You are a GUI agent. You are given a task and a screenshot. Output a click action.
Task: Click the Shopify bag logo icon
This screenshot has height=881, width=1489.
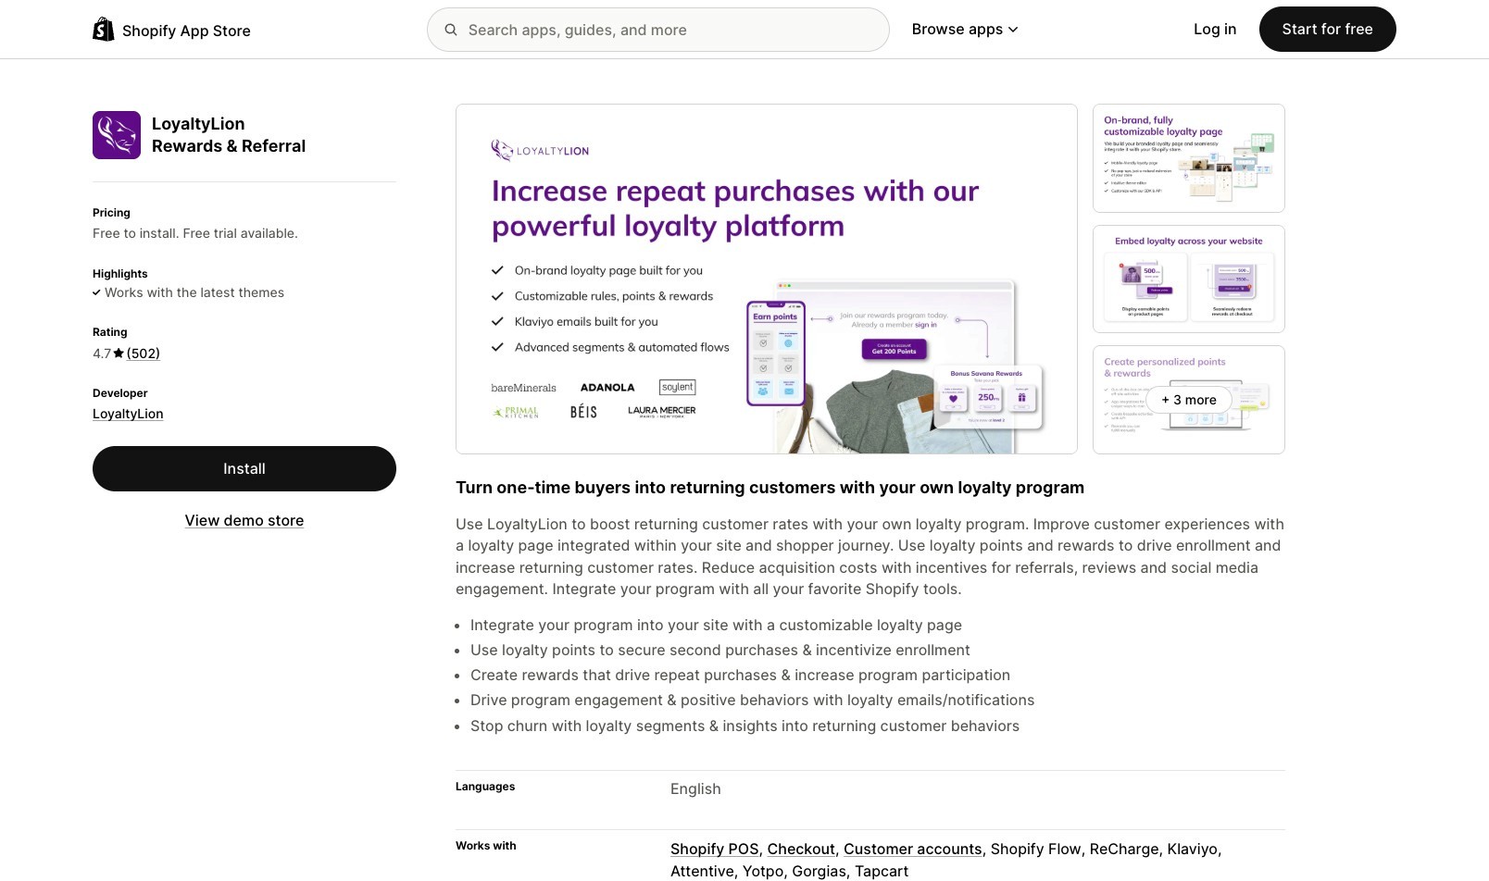click(103, 30)
